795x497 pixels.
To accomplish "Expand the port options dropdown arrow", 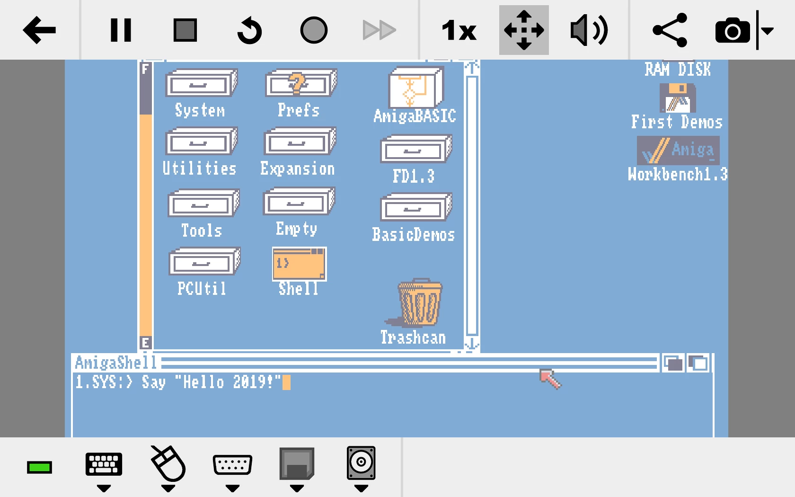I will point(232,488).
